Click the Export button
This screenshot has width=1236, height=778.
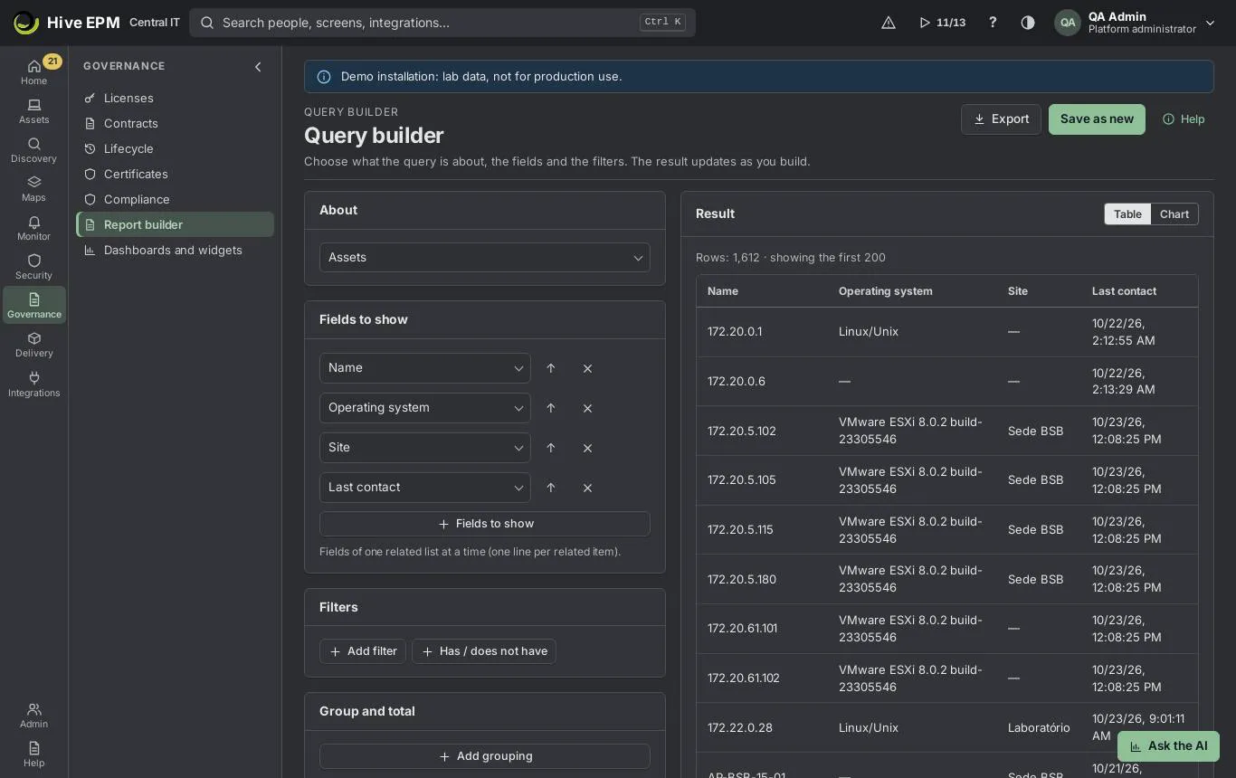1001,119
